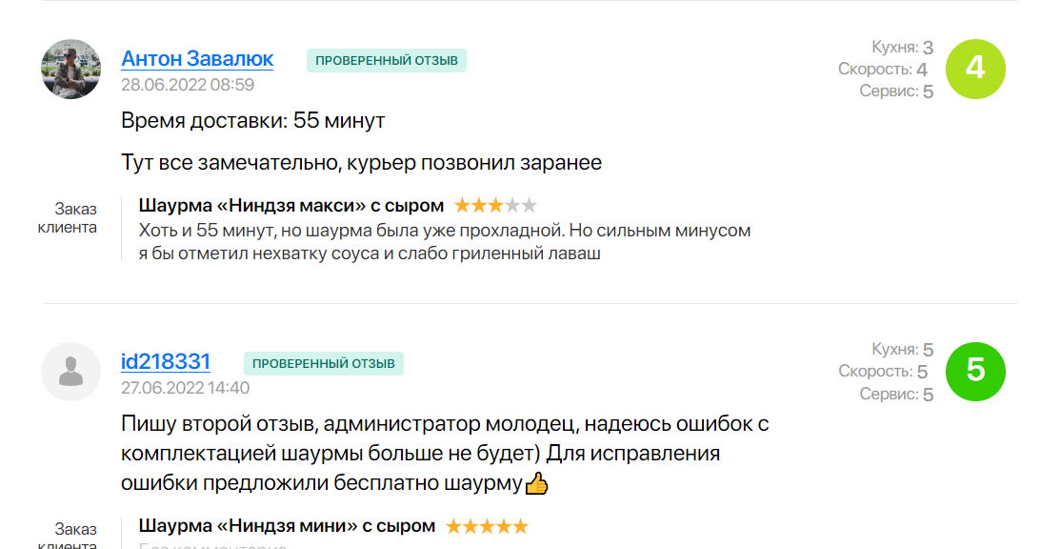Click the green overall rating 4 circle

tap(974, 69)
